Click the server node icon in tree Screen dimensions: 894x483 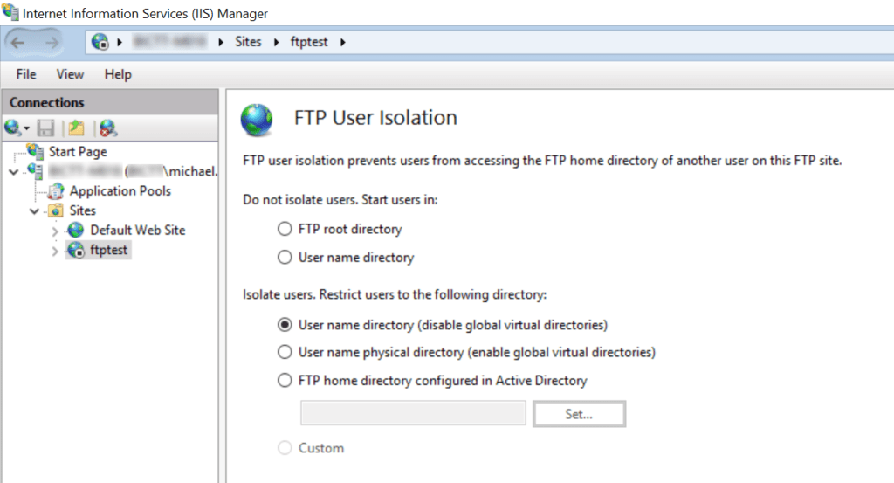click(x=35, y=171)
